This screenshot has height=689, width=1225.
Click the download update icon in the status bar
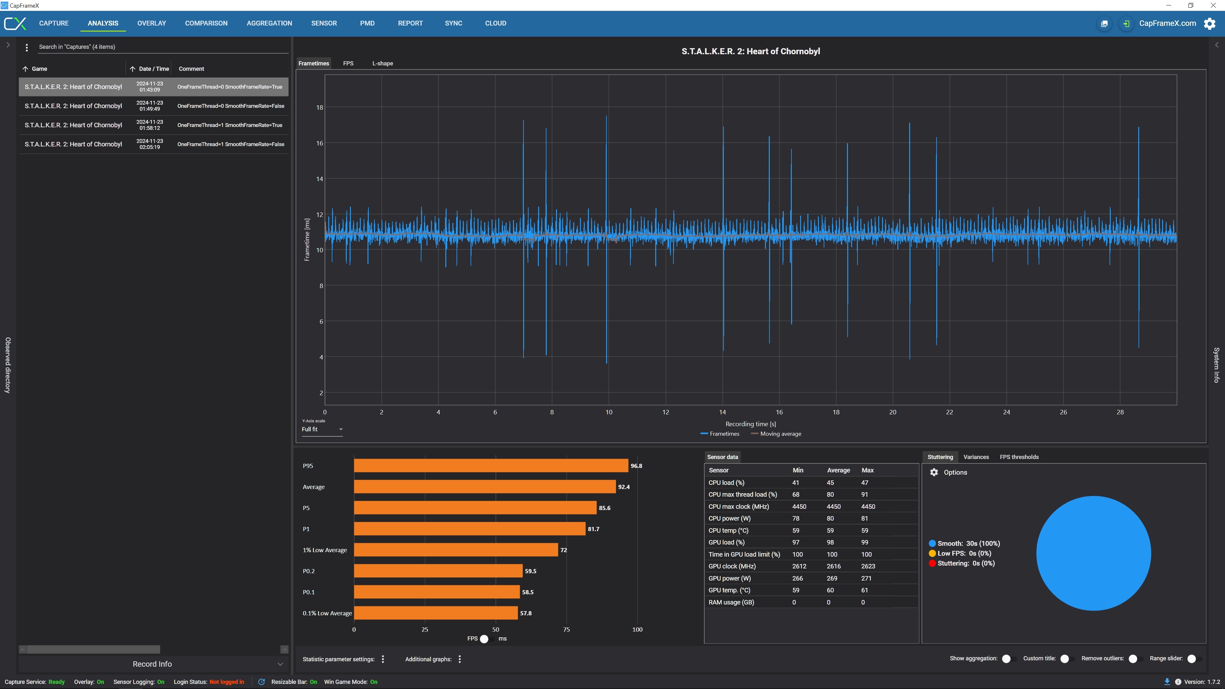point(1167,681)
